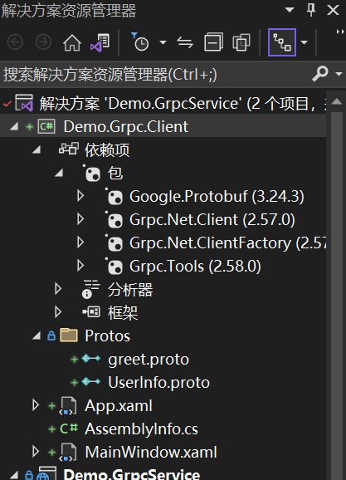Expand the App.xaml node
This screenshot has width=346, height=480.
point(36,405)
